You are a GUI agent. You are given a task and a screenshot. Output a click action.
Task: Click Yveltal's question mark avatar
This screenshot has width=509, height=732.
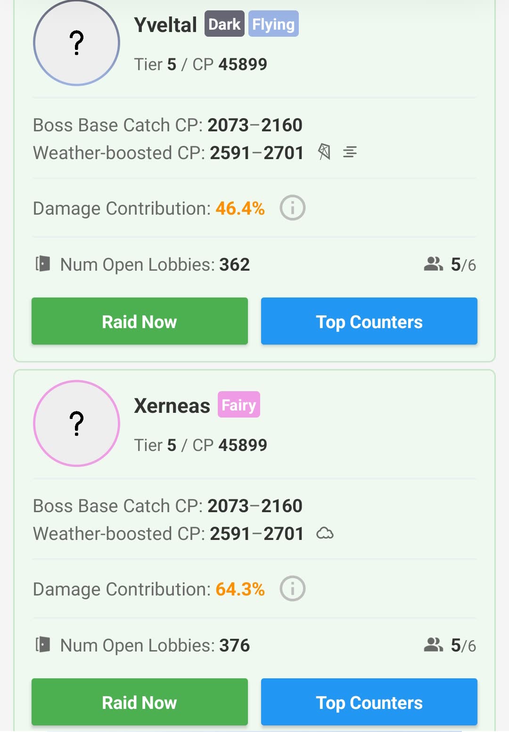tap(76, 42)
